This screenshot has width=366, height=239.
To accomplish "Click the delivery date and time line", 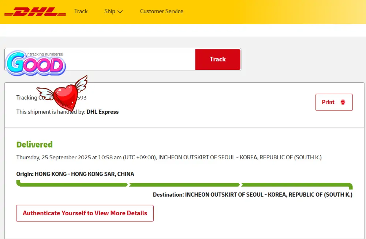I will [x=169, y=158].
